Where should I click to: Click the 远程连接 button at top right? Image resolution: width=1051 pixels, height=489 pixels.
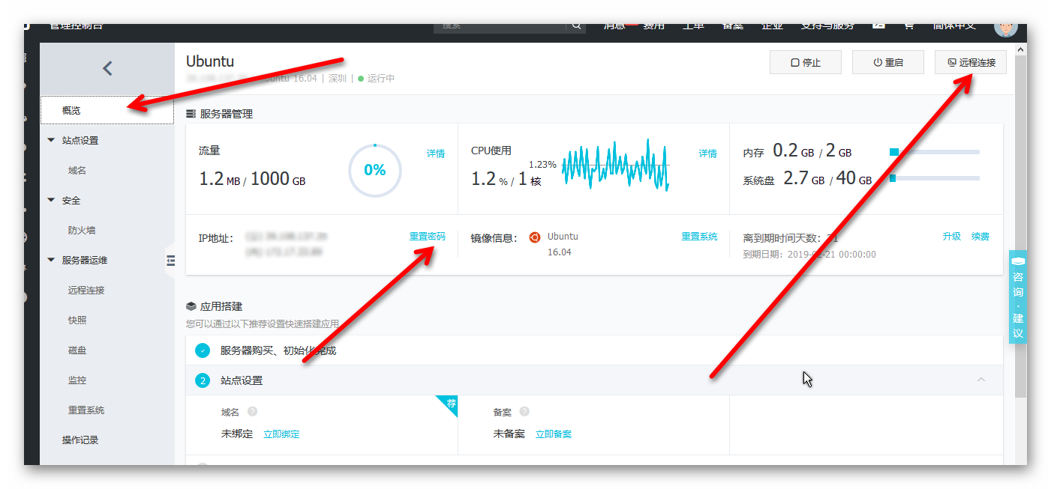point(971,62)
